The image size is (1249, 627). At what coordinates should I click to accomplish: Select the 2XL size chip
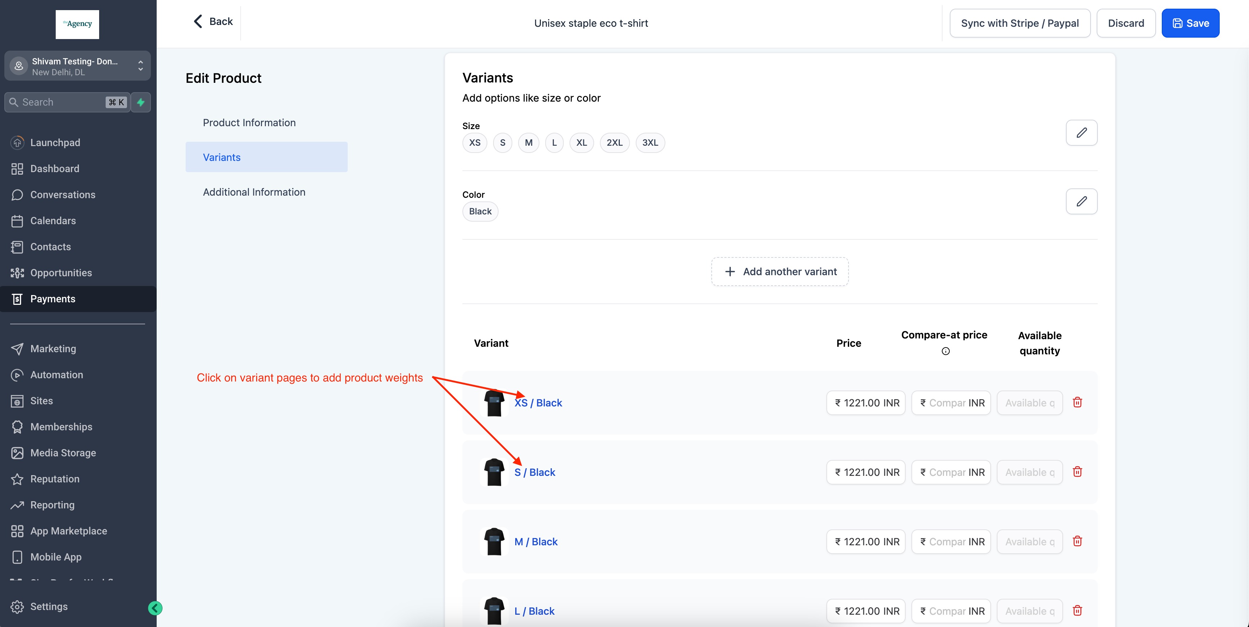click(614, 143)
